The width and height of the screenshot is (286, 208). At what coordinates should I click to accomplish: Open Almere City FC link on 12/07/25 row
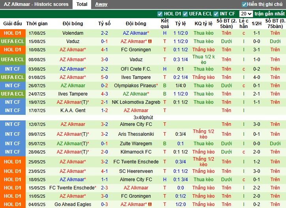tap(136, 124)
